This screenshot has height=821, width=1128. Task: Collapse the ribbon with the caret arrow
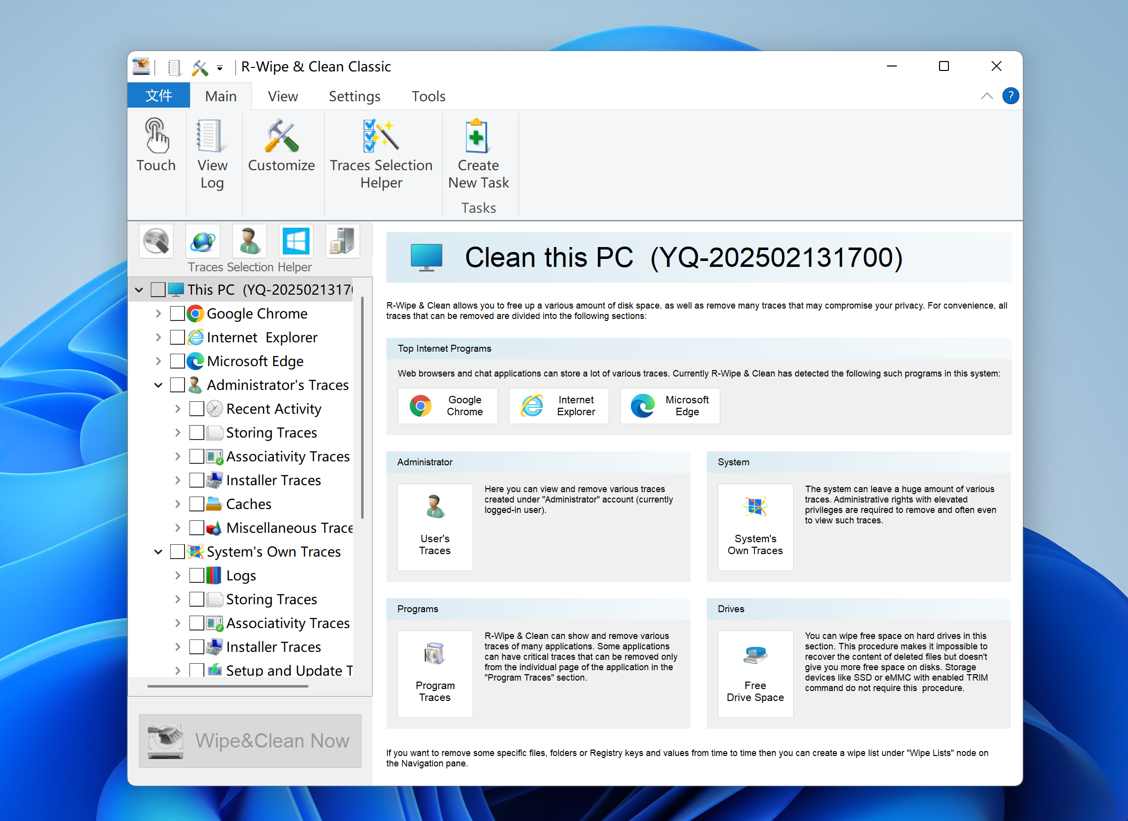987,96
